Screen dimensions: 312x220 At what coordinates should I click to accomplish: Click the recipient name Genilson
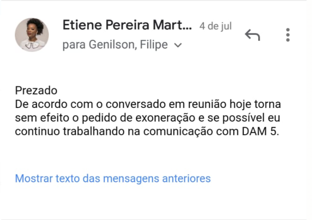tap(113, 44)
